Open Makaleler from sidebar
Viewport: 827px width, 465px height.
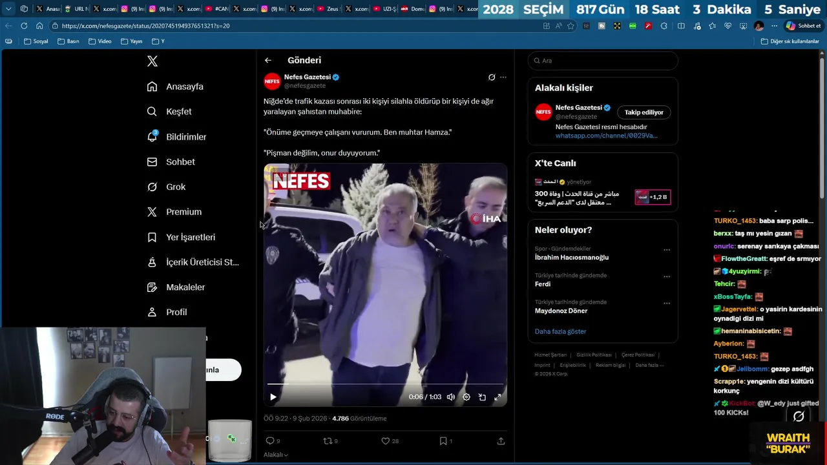point(176,287)
